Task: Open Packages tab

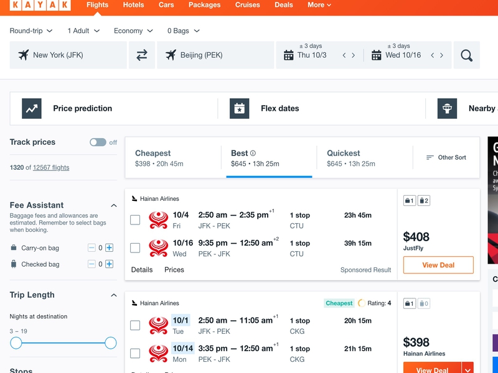Action: click(205, 5)
